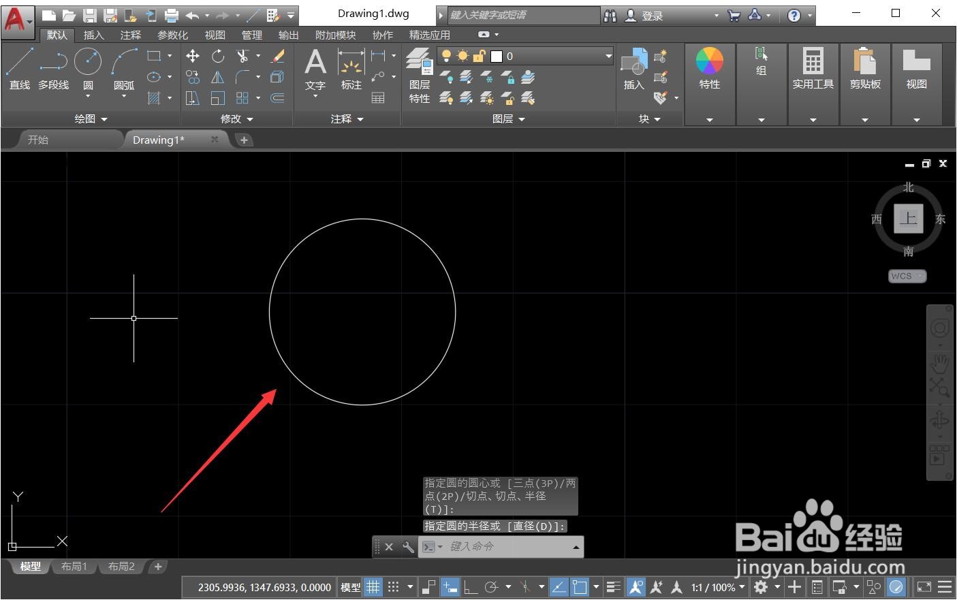Open Layer Properties (图层特性) manager
957x600 pixels.
point(420,75)
